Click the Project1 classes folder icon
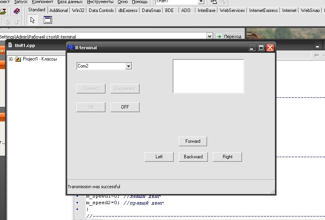 [x=18, y=59]
